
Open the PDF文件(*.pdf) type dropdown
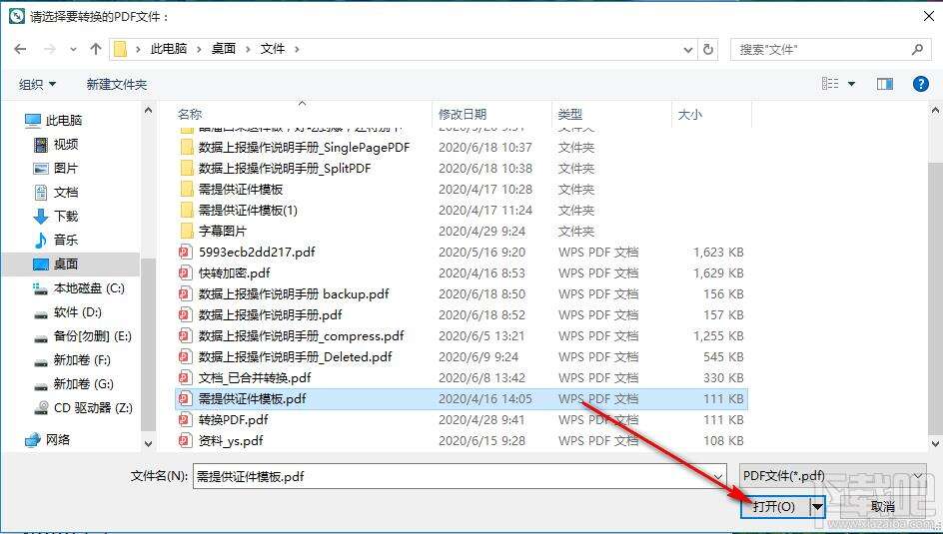(x=832, y=476)
